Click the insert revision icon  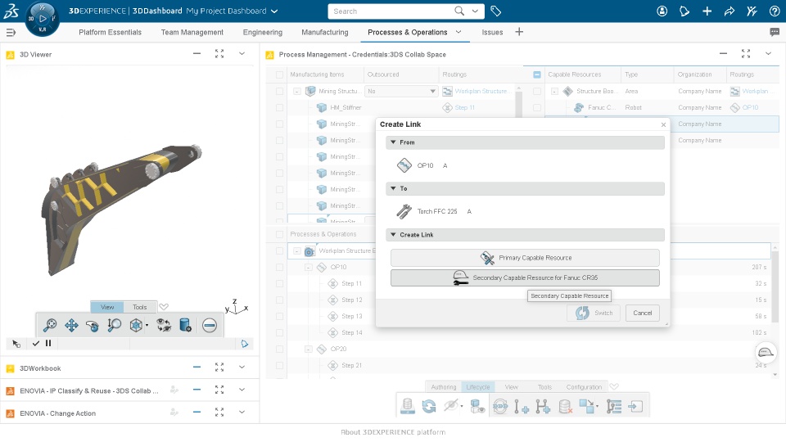pyautogui.click(x=522, y=407)
